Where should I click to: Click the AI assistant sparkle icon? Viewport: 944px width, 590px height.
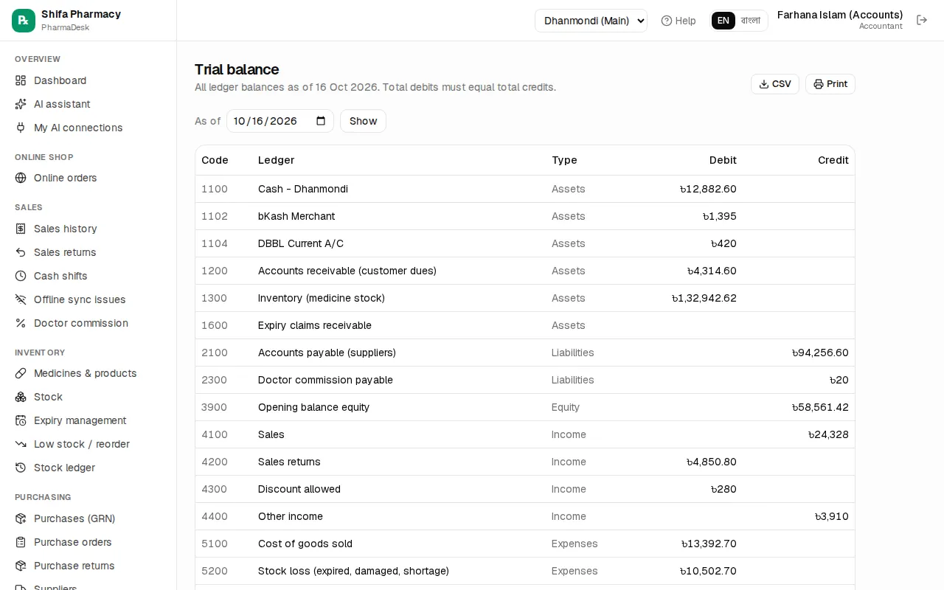point(21,104)
